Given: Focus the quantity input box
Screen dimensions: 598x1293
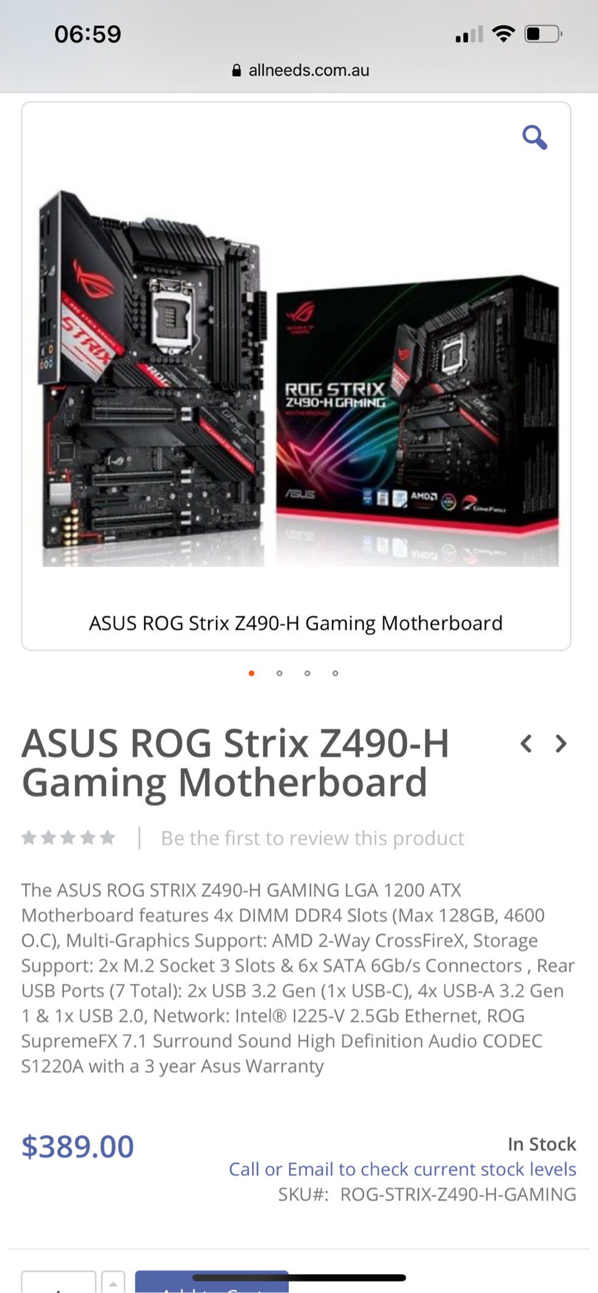Looking at the screenshot, I should click(59, 1282).
